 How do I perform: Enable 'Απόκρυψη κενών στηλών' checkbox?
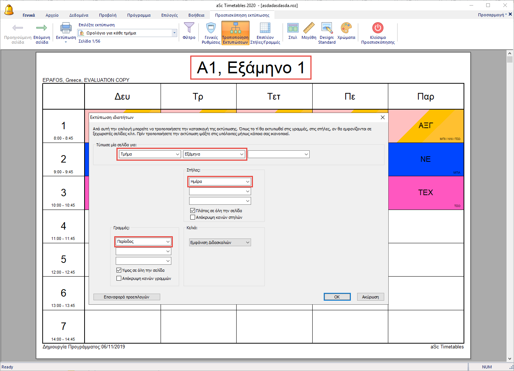click(193, 217)
